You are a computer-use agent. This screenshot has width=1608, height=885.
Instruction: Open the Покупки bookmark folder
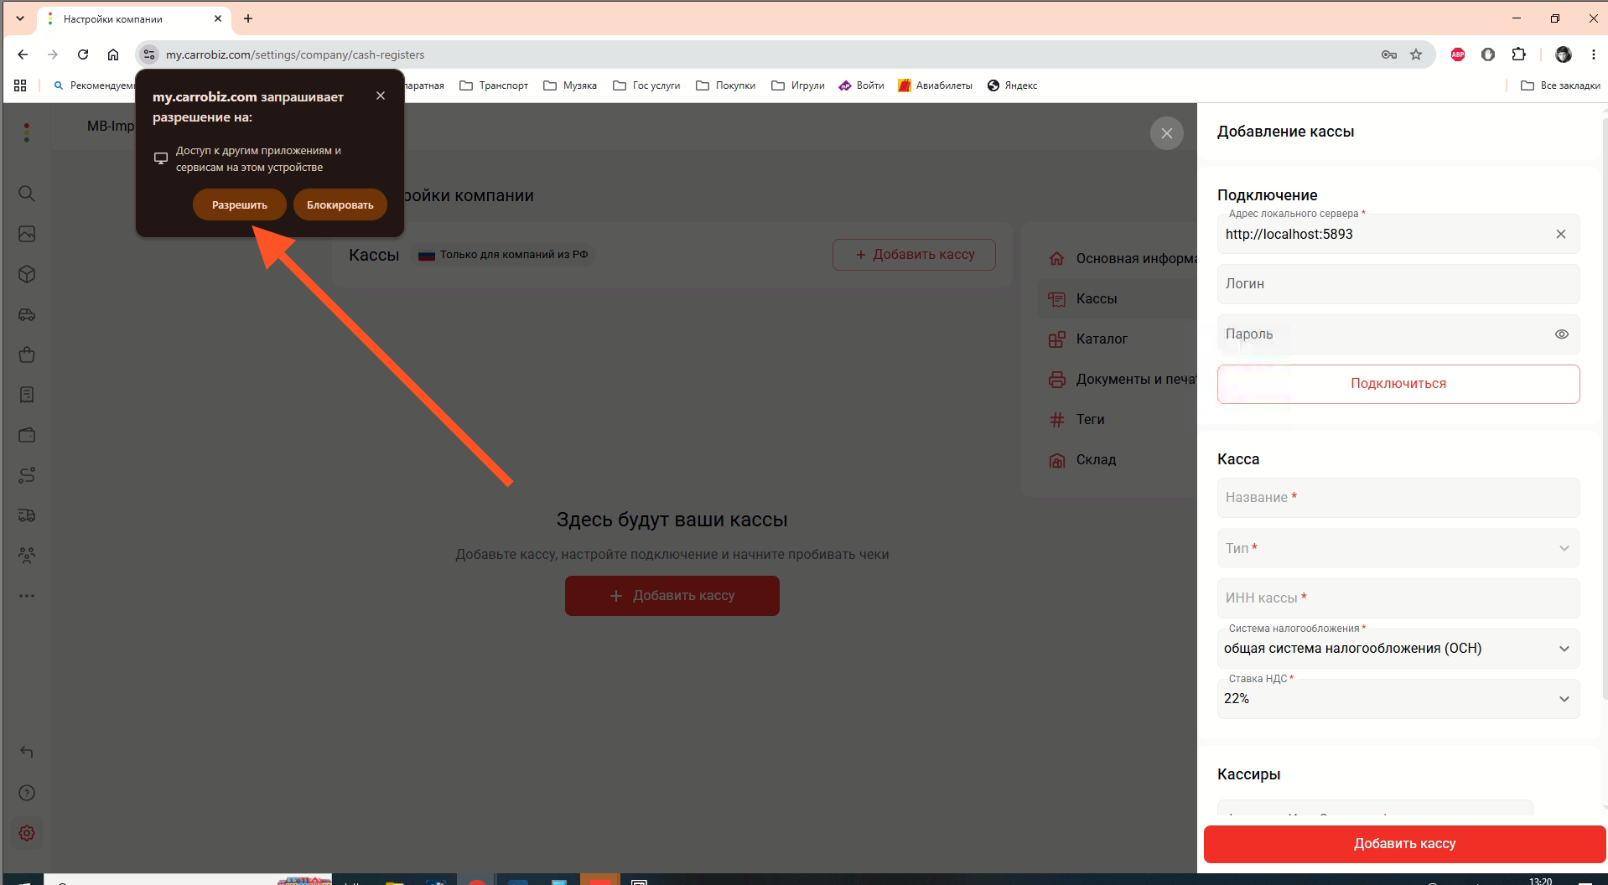pyautogui.click(x=726, y=85)
